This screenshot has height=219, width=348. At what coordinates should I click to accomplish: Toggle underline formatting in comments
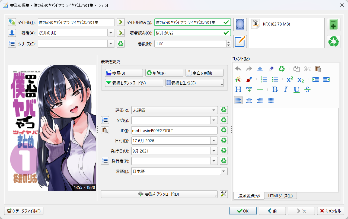pyautogui.click(x=296, y=90)
